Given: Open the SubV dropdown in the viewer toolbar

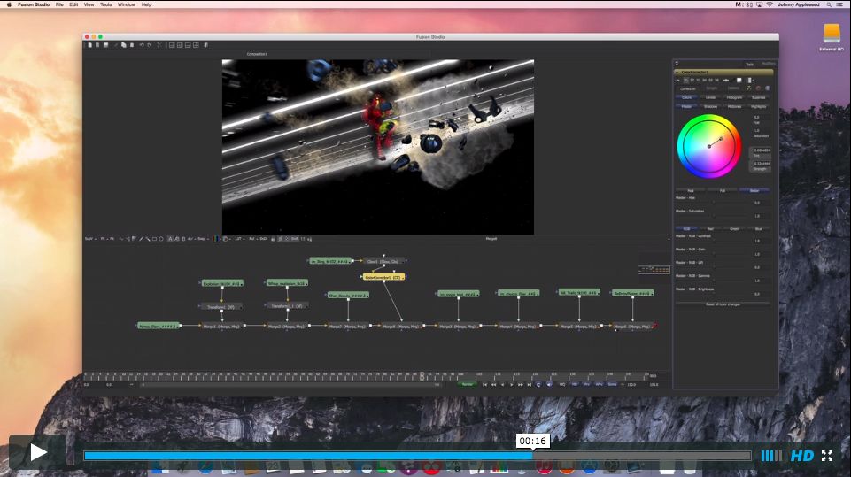Looking at the screenshot, I should [x=89, y=239].
